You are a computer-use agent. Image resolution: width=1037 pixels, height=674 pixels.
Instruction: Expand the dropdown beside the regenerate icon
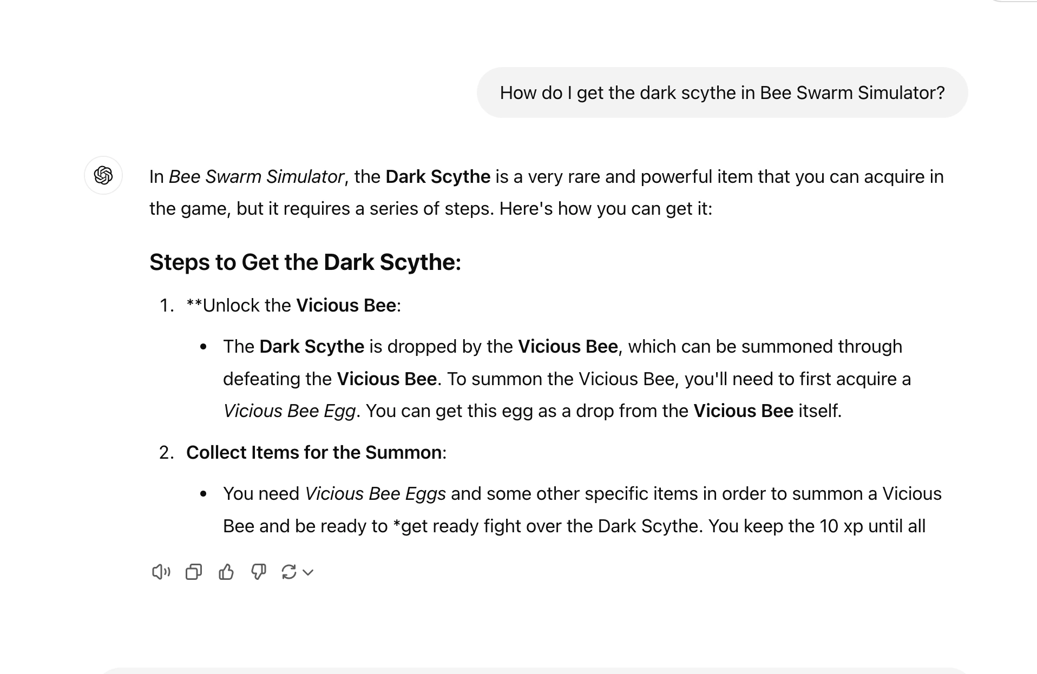click(x=307, y=572)
